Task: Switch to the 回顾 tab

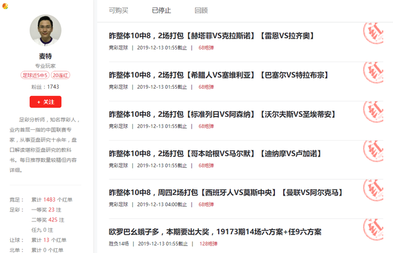Action: tap(201, 10)
